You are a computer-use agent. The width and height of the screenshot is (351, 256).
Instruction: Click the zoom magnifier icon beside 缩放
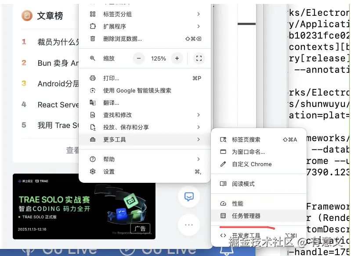(x=93, y=58)
